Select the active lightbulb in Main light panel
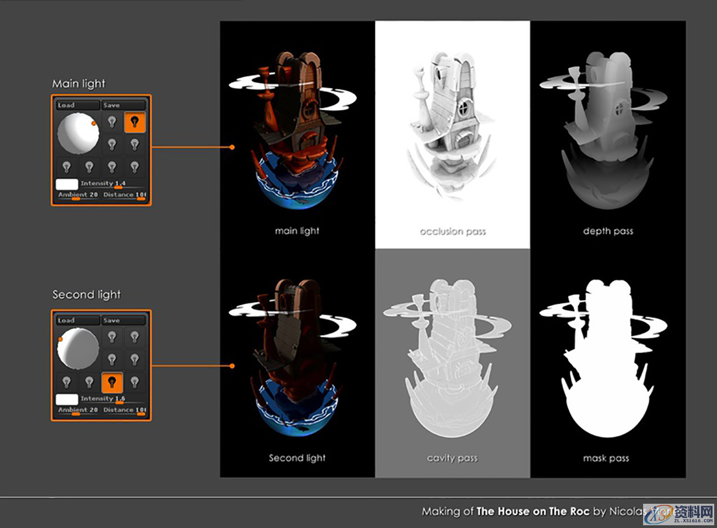 coord(134,122)
